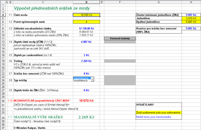The width and height of the screenshot is (201, 130).
Task: Select column H header
Action: (191, 2)
